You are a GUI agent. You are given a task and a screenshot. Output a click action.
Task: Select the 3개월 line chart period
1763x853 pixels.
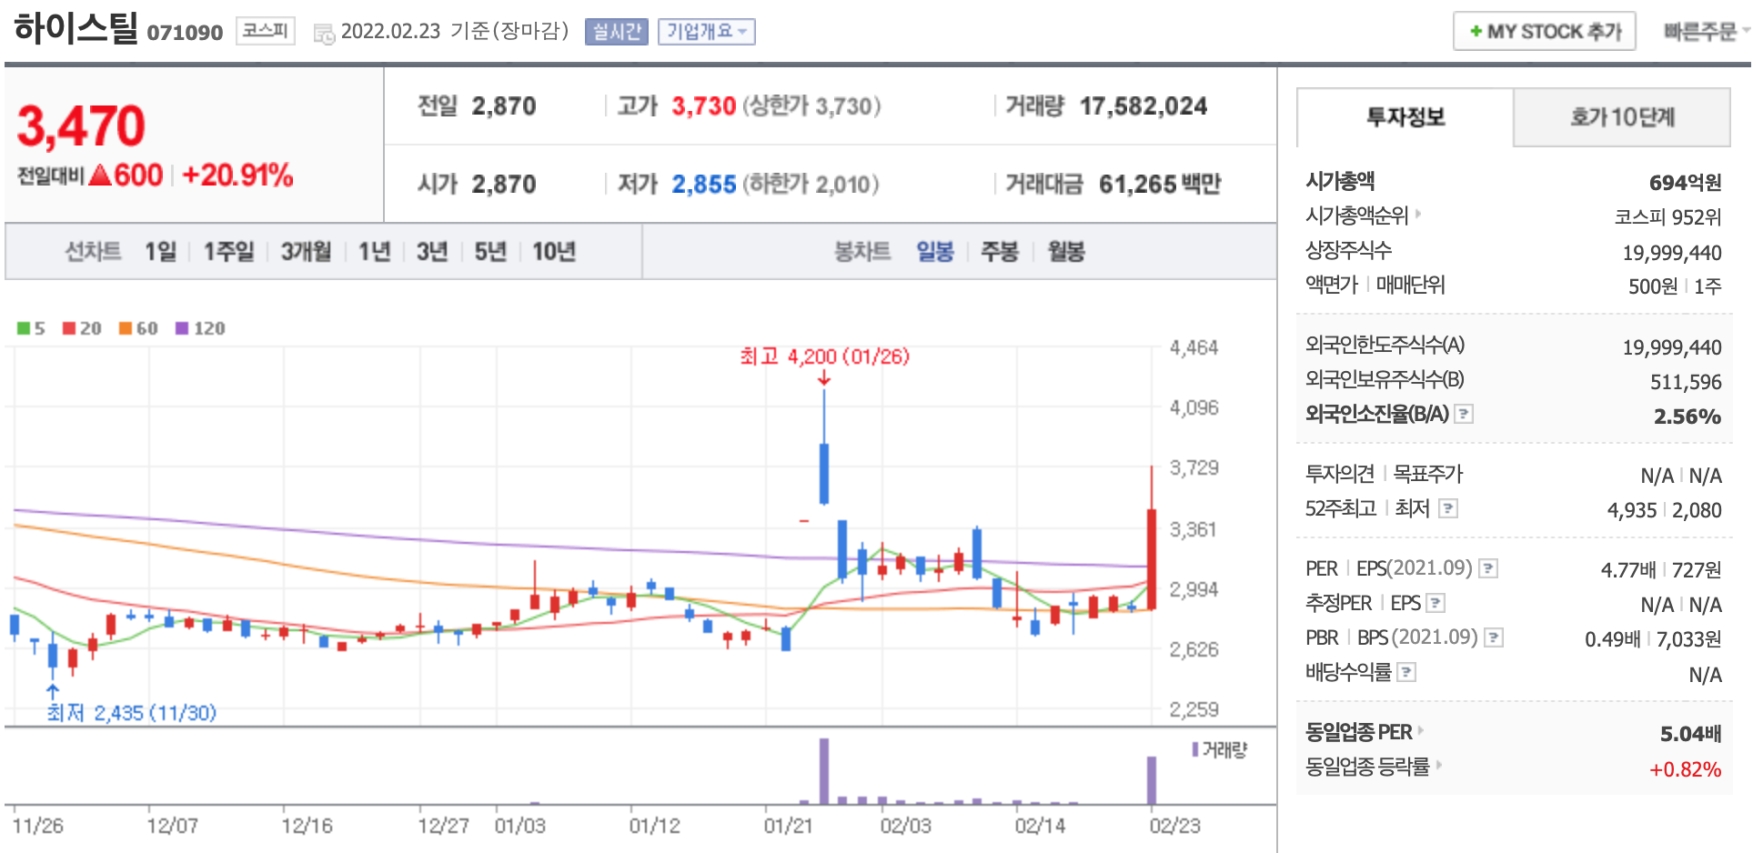coord(306,252)
